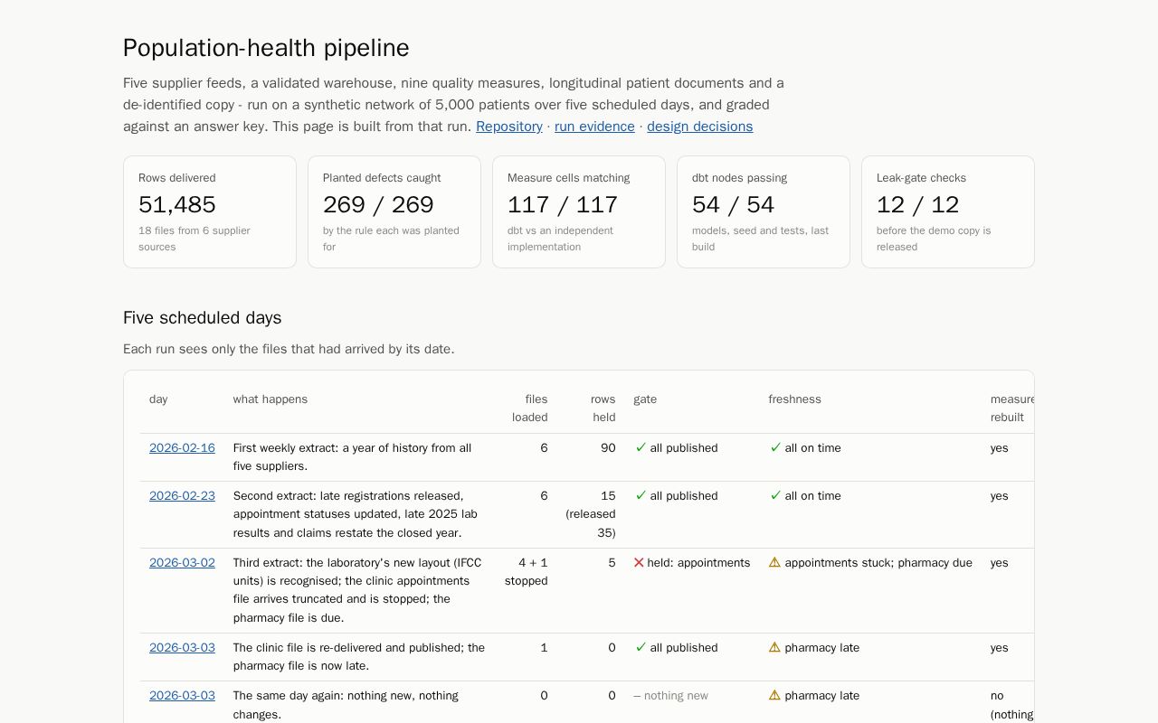The height and width of the screenshot is (723, 1158).
Task: Click the 'First weekly extract' description text
Action: pos(353,457)
